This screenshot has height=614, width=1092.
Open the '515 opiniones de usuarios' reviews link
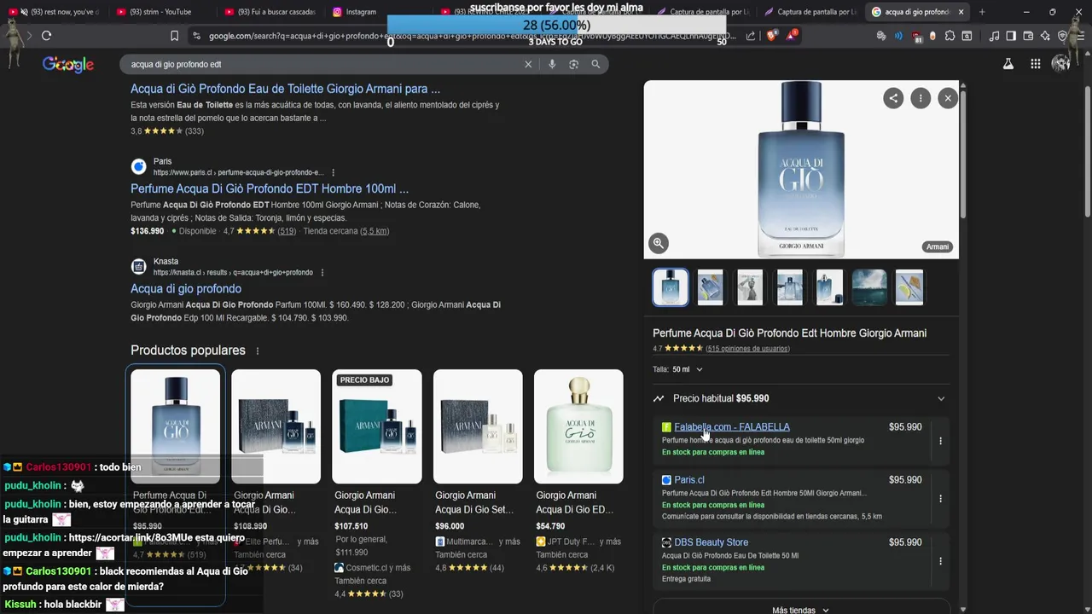747,349
